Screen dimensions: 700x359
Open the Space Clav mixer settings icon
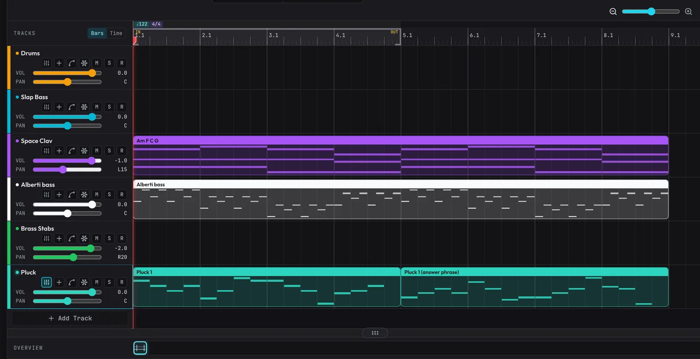pos(47,151)
